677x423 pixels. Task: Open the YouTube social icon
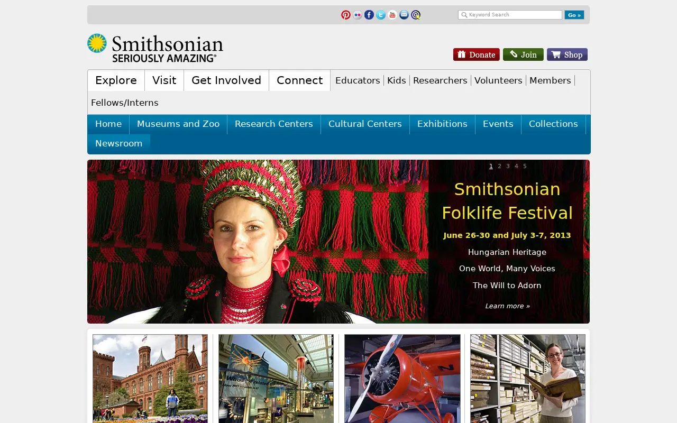(392, 15)
